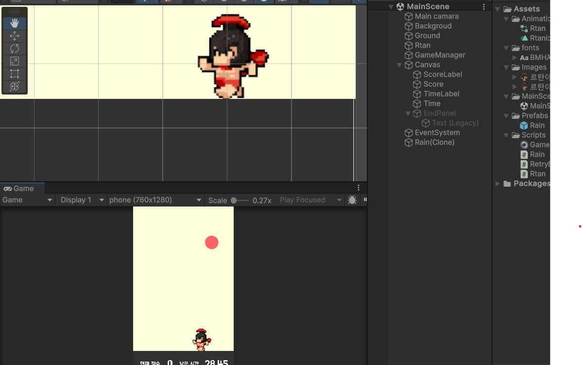This screenshot has width=582, height=365.
Task: Click the Assets folder icon
Action: click(507, 9)
